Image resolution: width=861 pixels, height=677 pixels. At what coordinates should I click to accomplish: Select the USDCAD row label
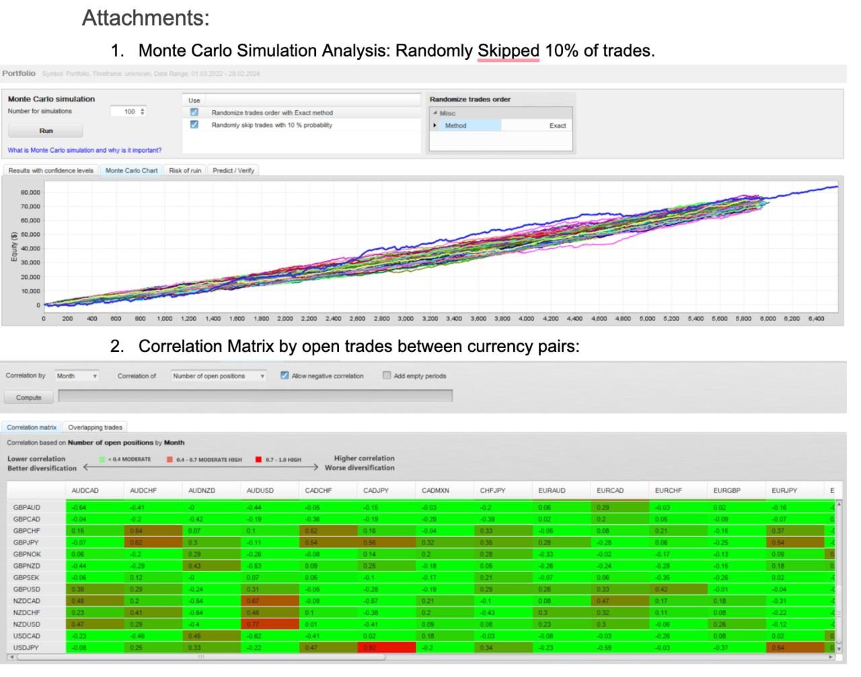click(27, 636)
